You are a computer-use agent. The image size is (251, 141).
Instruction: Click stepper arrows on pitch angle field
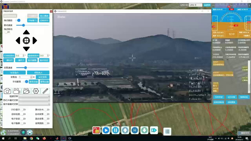[x=48, y=56]
